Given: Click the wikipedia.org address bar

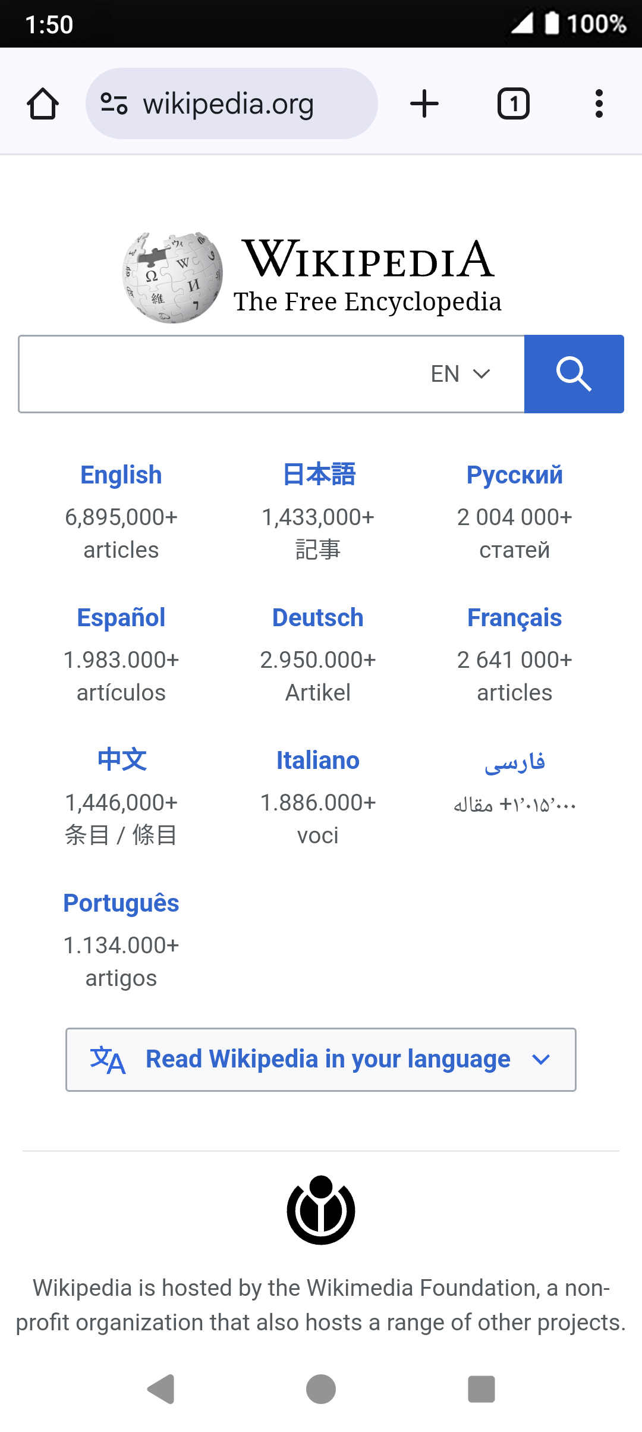Looking at the screenshot, I should click(232, 103).
